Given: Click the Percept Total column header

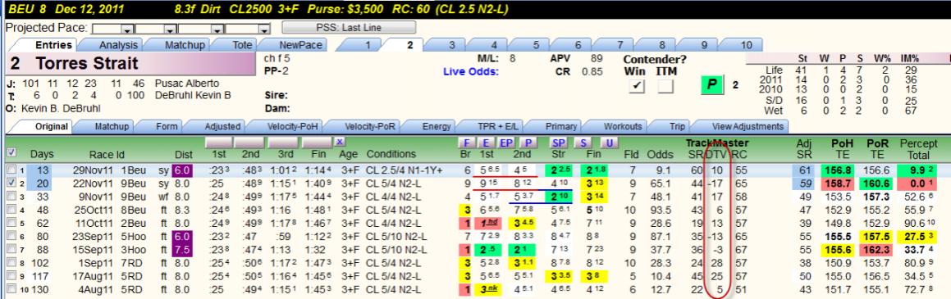Looking at the screenshot, I should (917, 149).
